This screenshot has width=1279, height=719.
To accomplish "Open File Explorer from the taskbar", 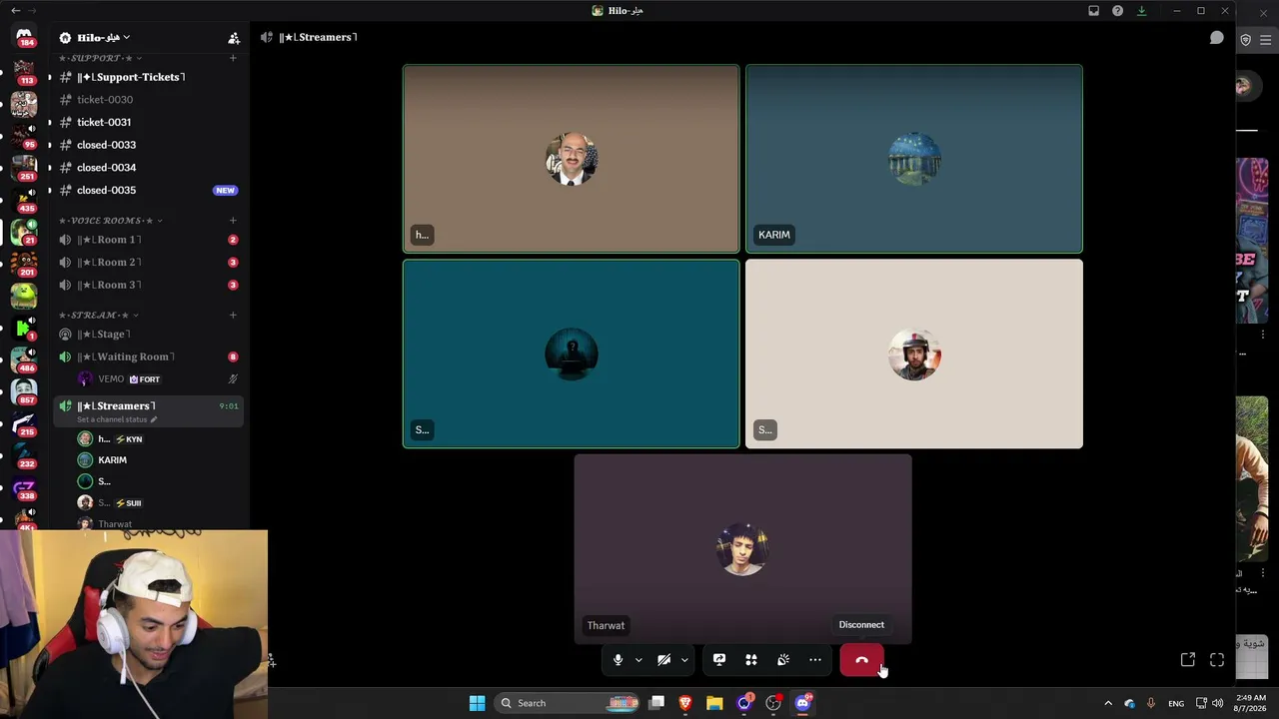I will tap(714, 703).
